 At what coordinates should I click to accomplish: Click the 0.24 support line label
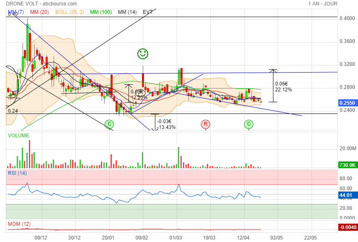point(13,111)
